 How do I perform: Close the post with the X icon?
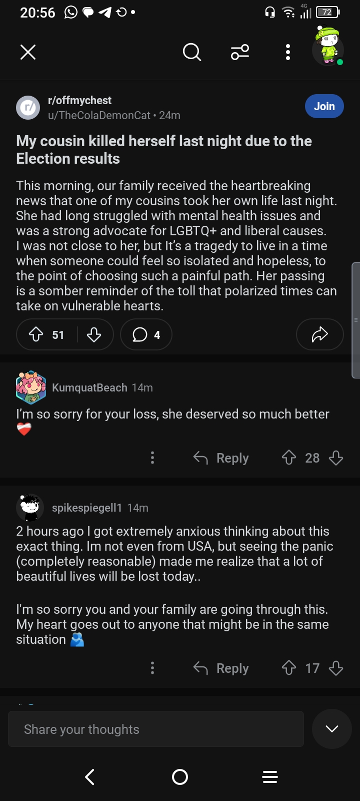[28, 52]
